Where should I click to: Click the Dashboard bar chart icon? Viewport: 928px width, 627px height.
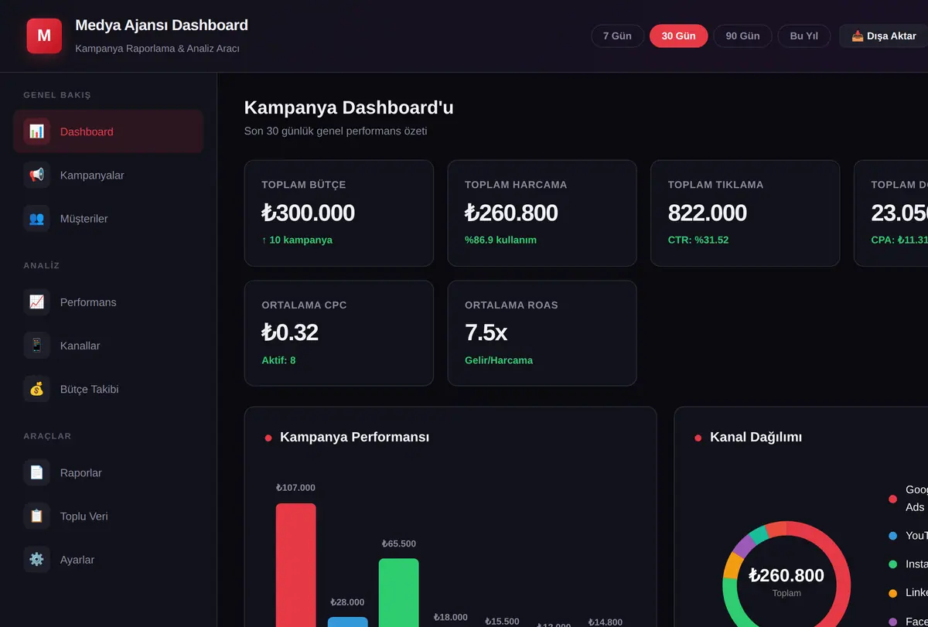[x=36, y=131]
